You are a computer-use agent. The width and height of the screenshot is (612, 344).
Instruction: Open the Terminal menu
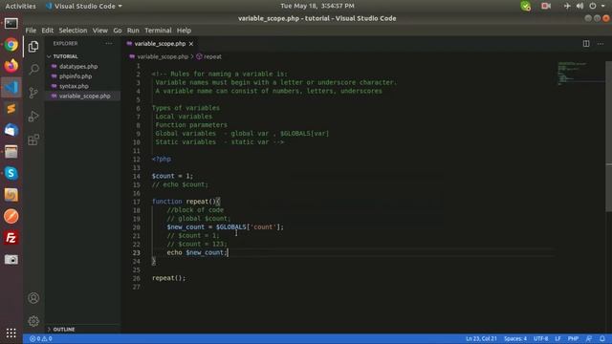pos(158,31)
